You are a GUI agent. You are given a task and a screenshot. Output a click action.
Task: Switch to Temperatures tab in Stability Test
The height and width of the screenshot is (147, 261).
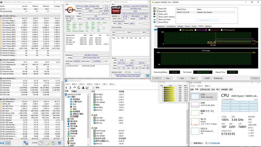click(x=160, y=26)
